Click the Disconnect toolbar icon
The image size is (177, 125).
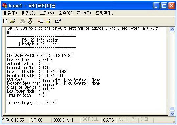(30, 21)
